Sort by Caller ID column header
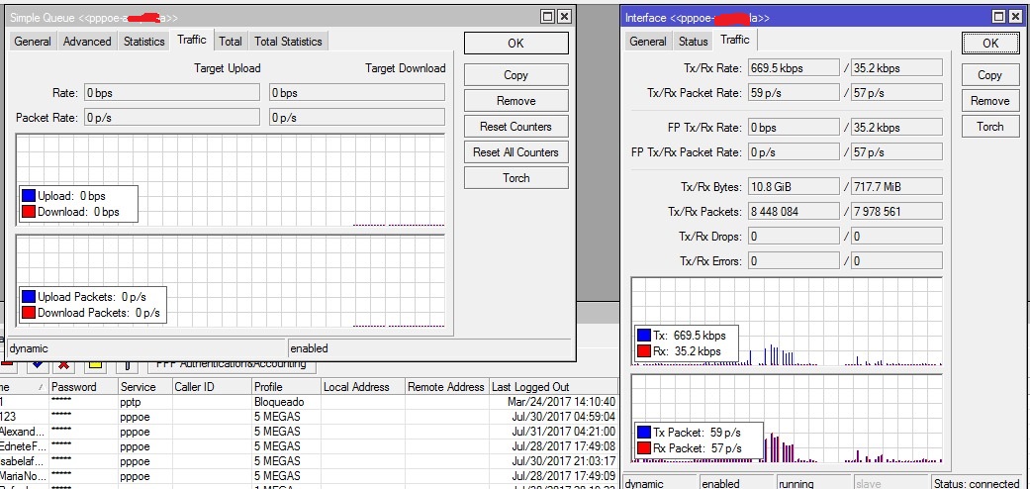Image resolution: width=1030 pixels, height=489 pixels. pyautogui.click(x=212, y=387)
